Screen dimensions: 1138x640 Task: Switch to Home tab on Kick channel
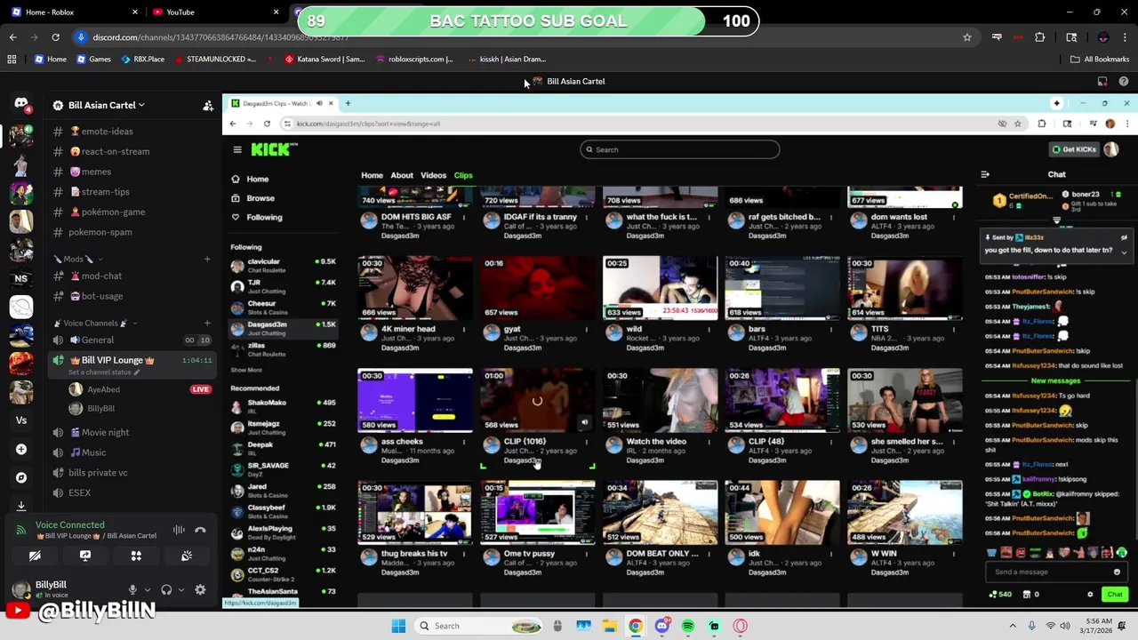(372, 175)
